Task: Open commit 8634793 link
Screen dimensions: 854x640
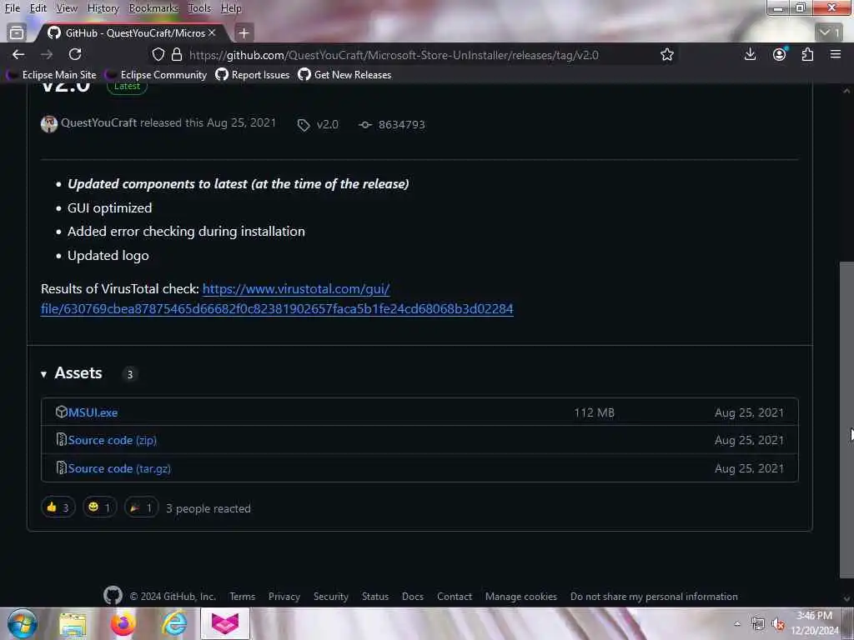Action: [392, 125]
